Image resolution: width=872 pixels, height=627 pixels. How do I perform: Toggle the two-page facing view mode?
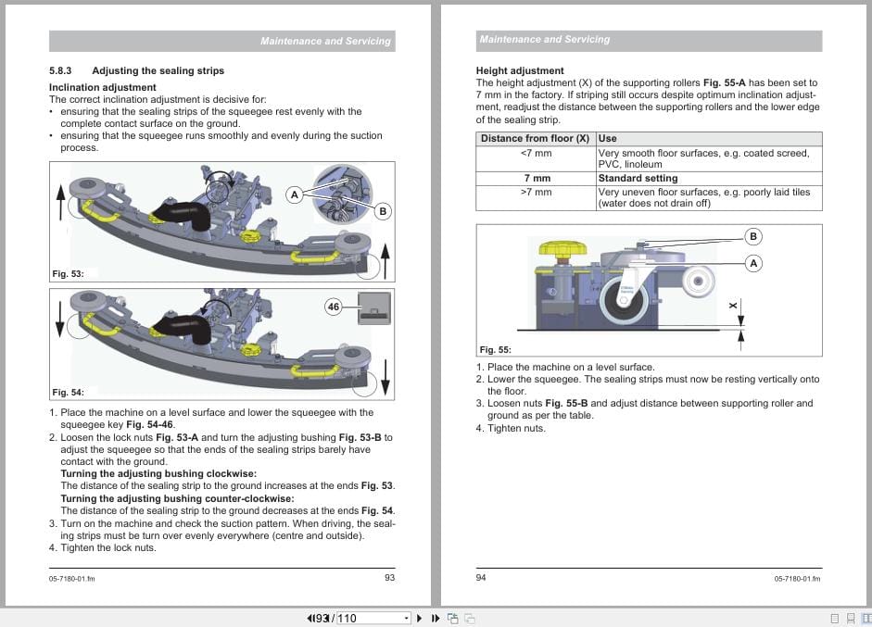tap(866, 617)
